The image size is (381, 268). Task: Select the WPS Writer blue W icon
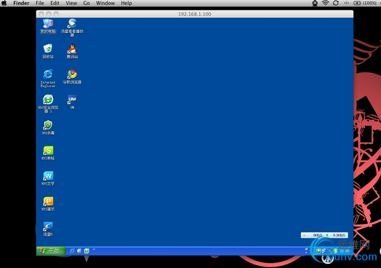click(48, 178)
